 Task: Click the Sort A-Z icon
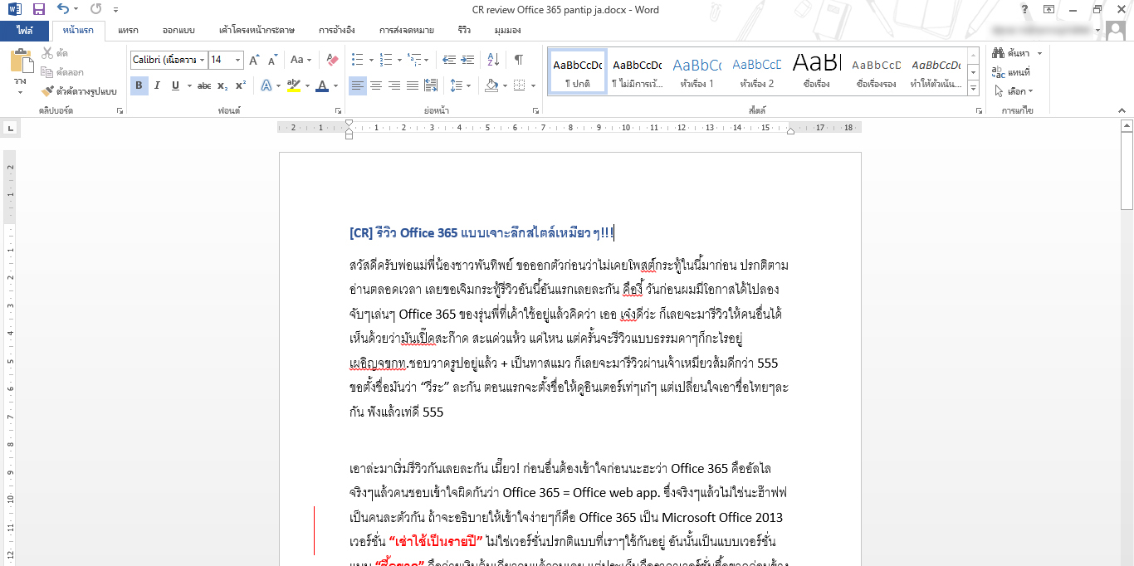pos(493,60)
